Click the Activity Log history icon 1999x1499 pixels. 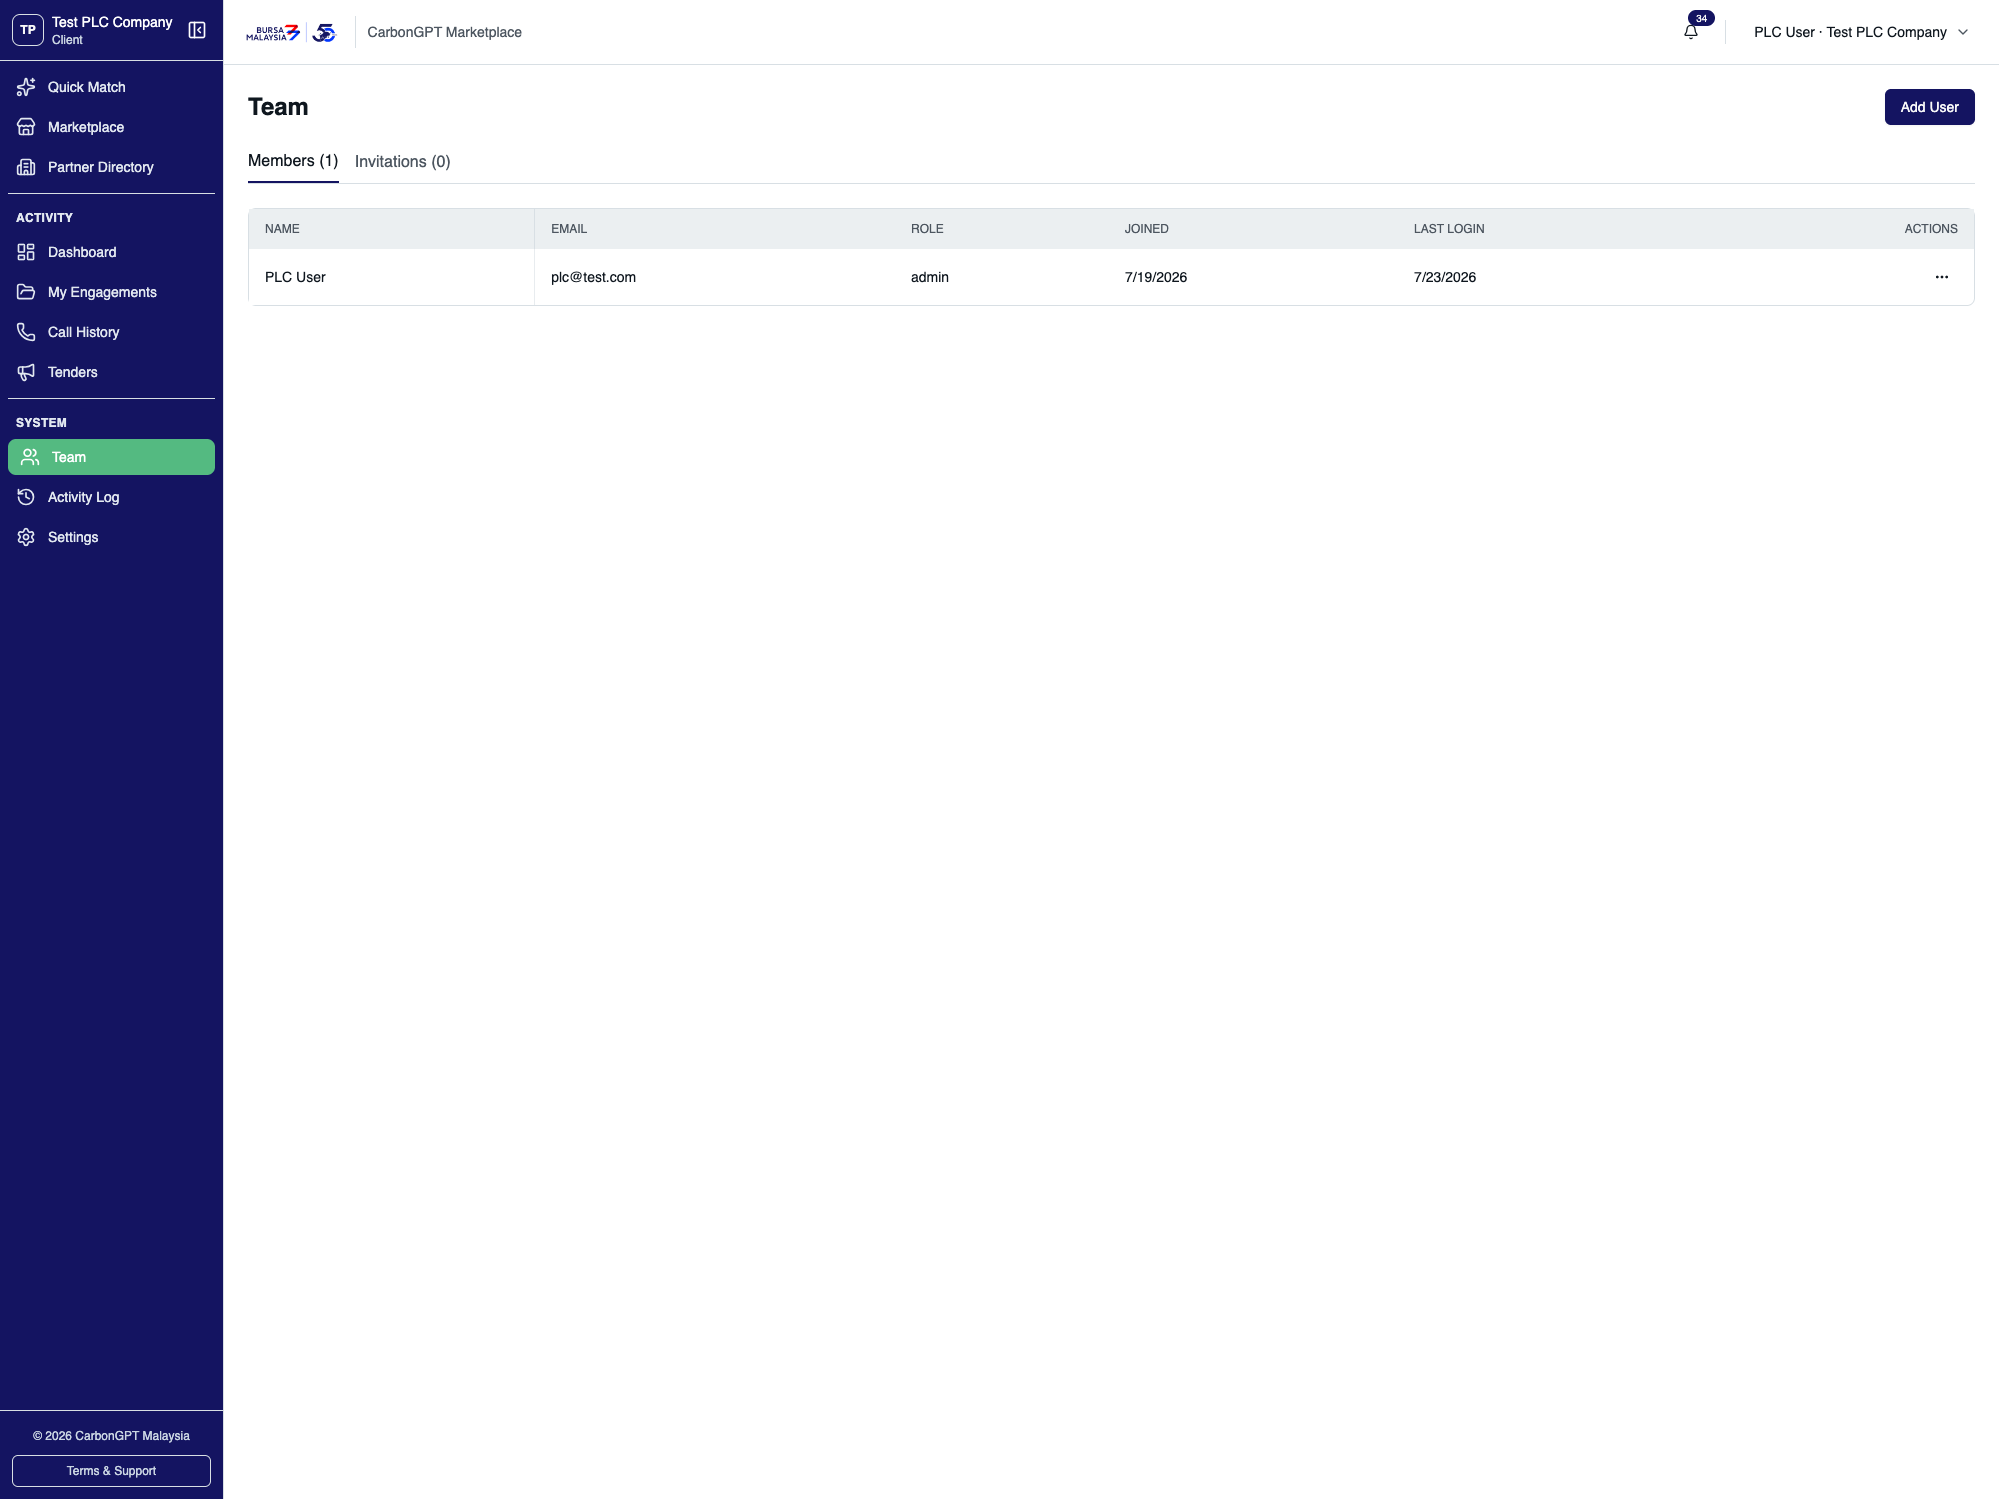26,497
